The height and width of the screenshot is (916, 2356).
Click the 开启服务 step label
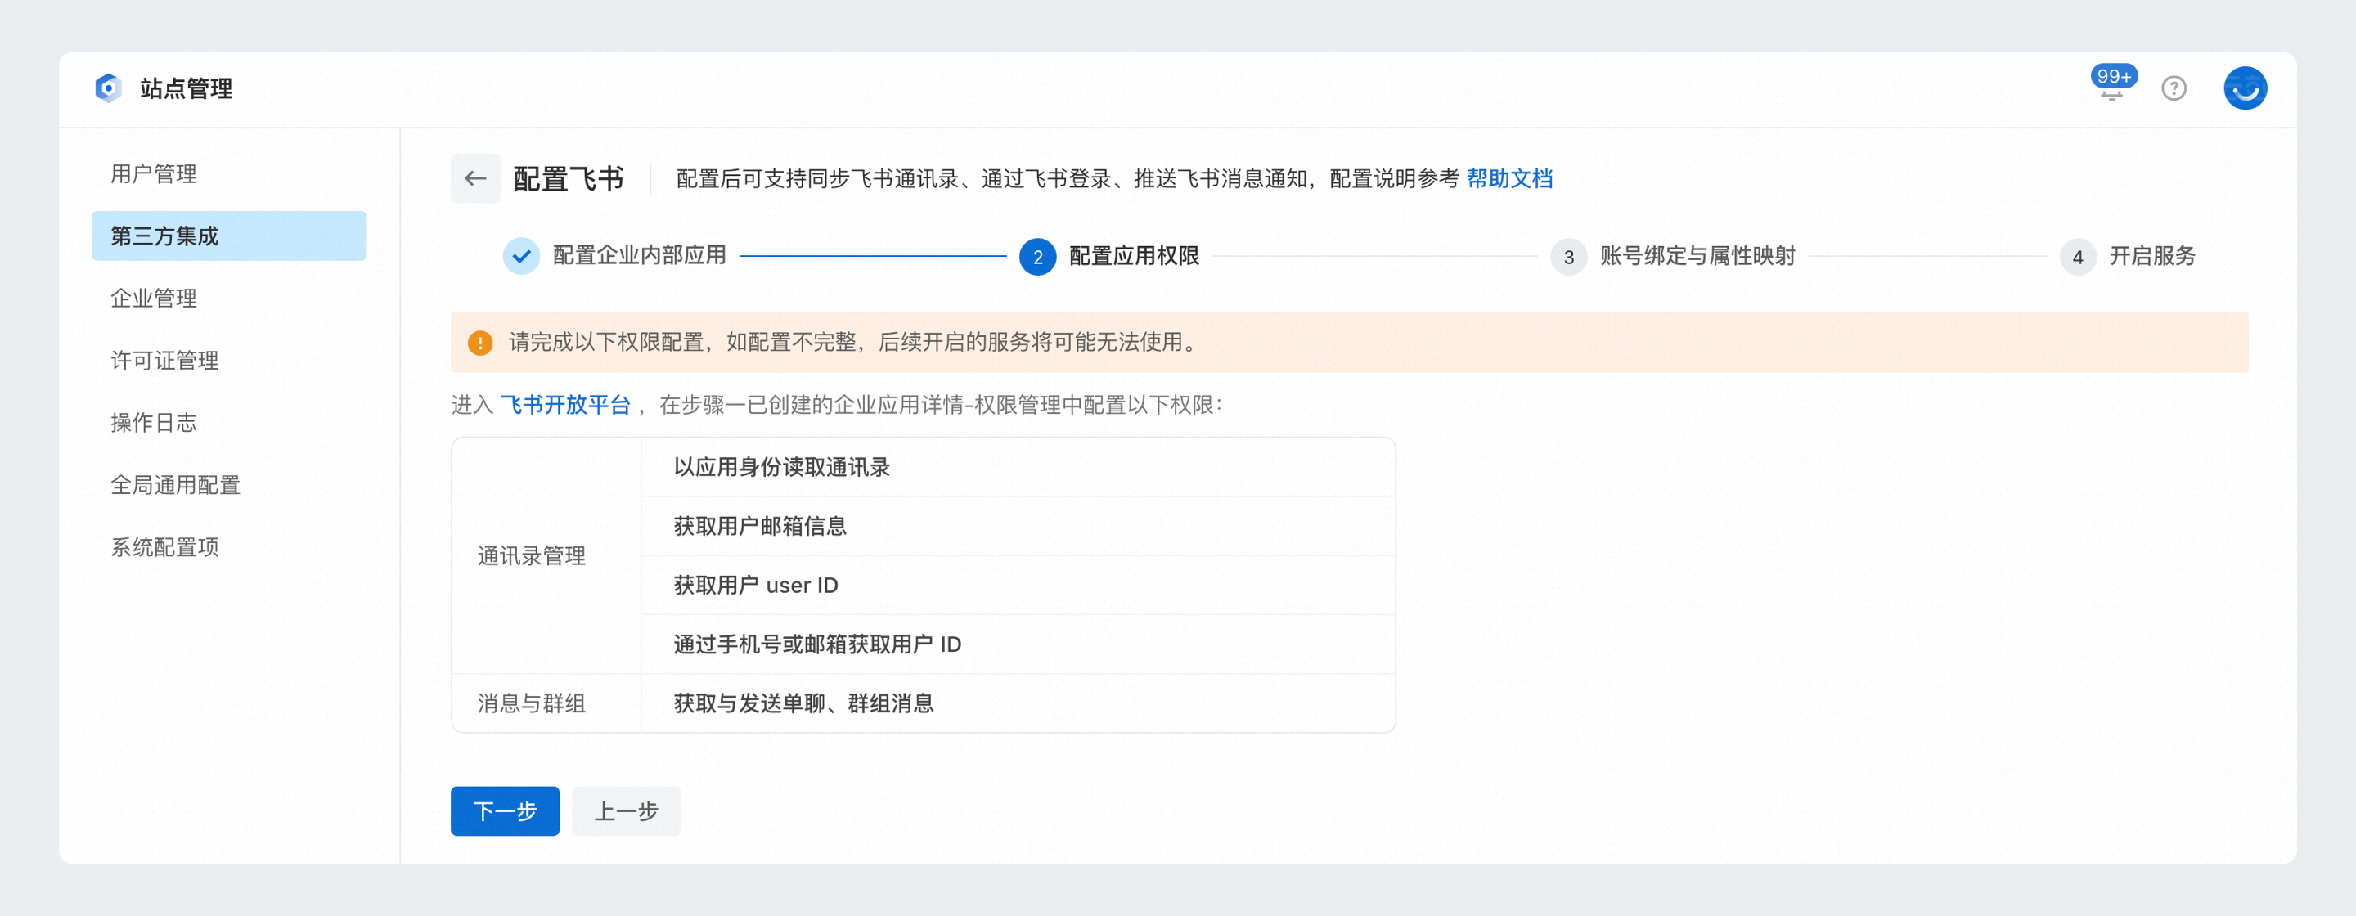click(2152, 256)
